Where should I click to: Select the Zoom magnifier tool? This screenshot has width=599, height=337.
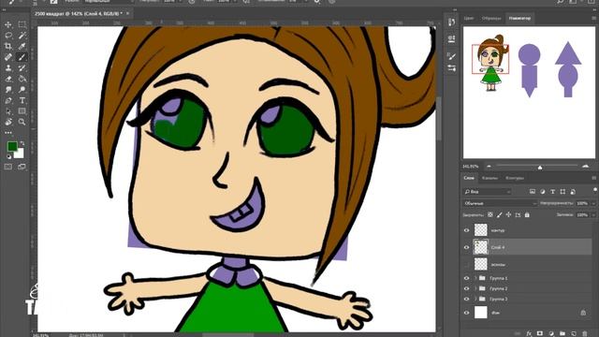coord(22,122)
